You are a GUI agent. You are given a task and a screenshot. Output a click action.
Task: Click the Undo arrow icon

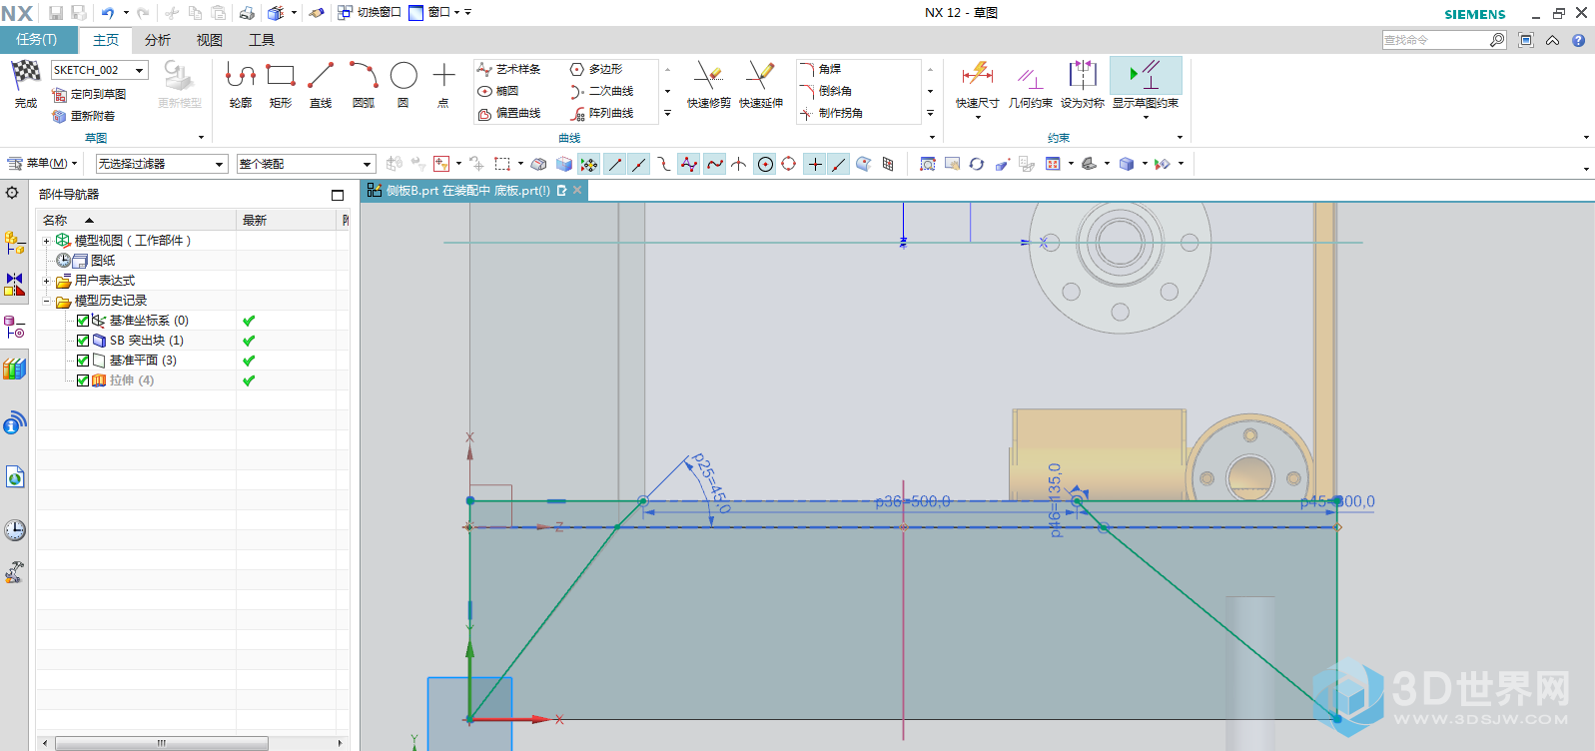(x=108, y=13)
